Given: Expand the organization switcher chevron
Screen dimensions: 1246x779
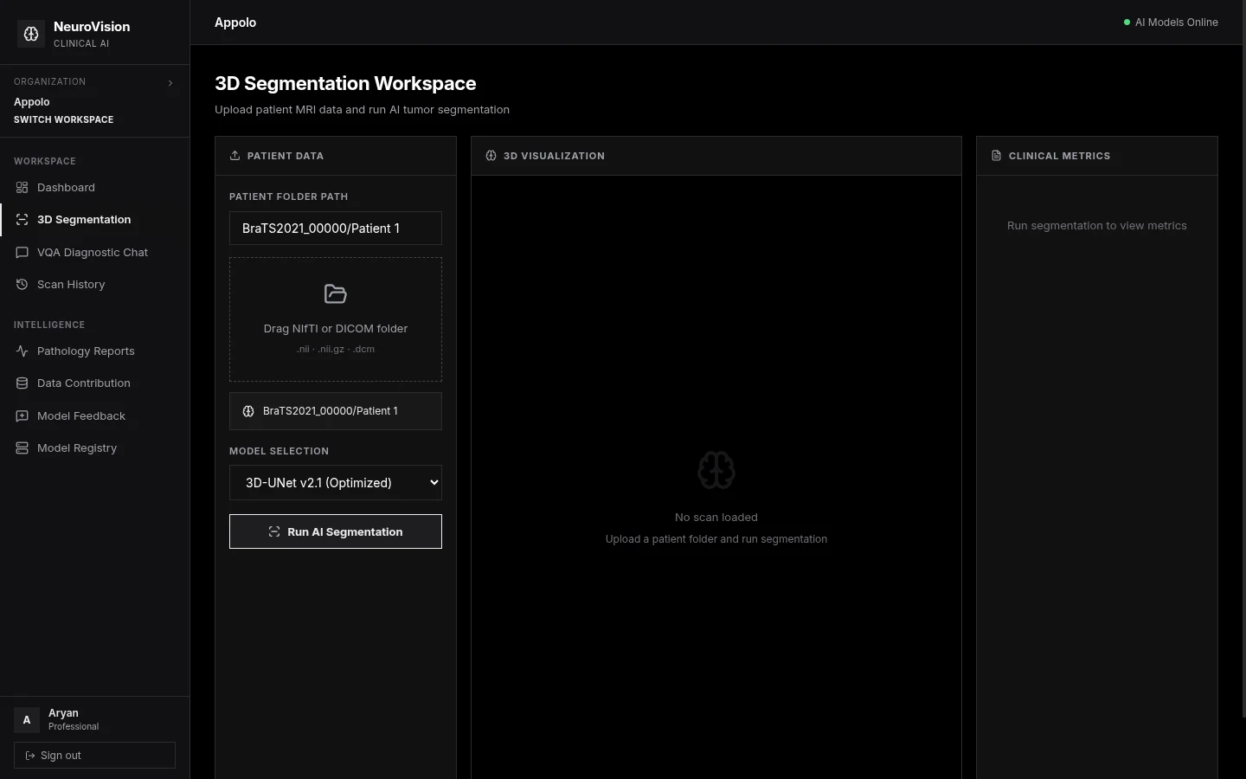Looking at the screenshot, I should pos(170,83).
